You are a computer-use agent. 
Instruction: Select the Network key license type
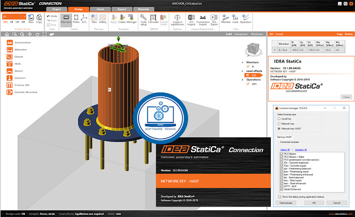279,123
